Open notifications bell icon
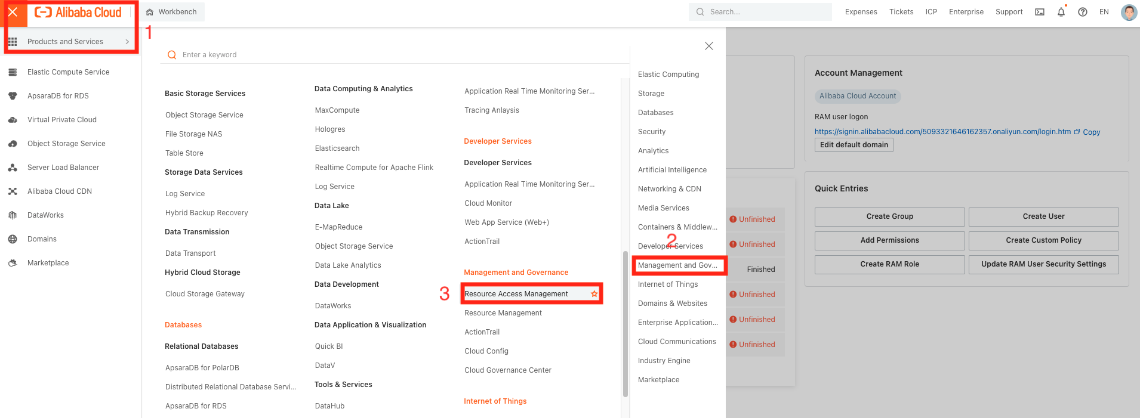Image resolution: width=1140 pixels, height=418 pixels. pos(1061,12)
